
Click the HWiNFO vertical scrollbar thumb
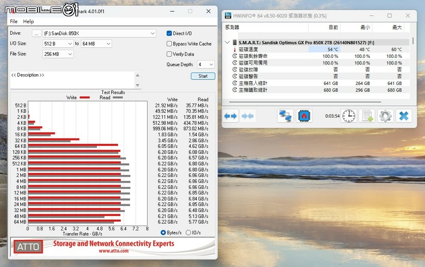click(x=413, y=41)
